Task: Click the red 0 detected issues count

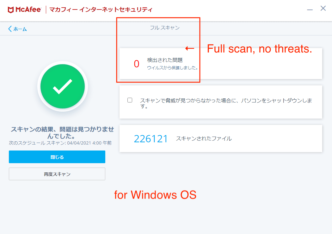Action: coord(137,64)
